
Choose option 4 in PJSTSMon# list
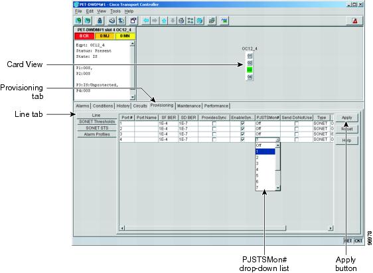pyautogui.click(x=265, y=169)
